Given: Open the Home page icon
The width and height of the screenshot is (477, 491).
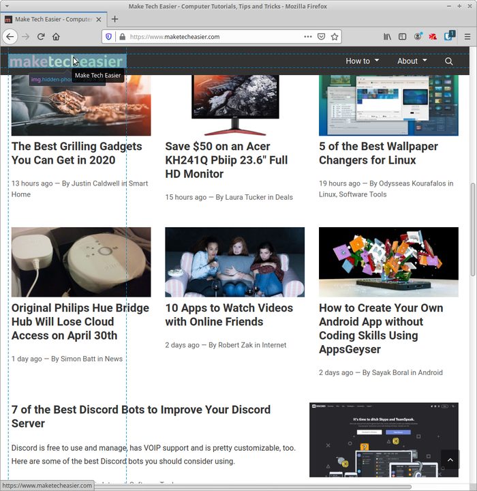Looking at the screenshot, I should 56,37.
